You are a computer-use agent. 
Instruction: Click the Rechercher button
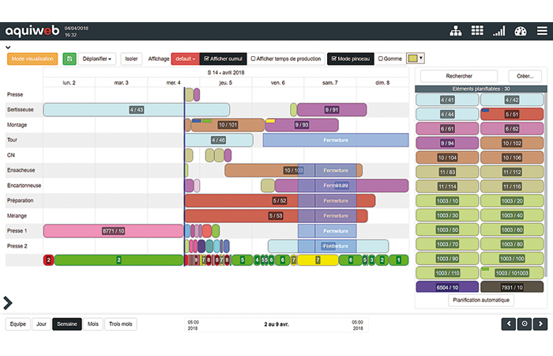click(447, 76)
